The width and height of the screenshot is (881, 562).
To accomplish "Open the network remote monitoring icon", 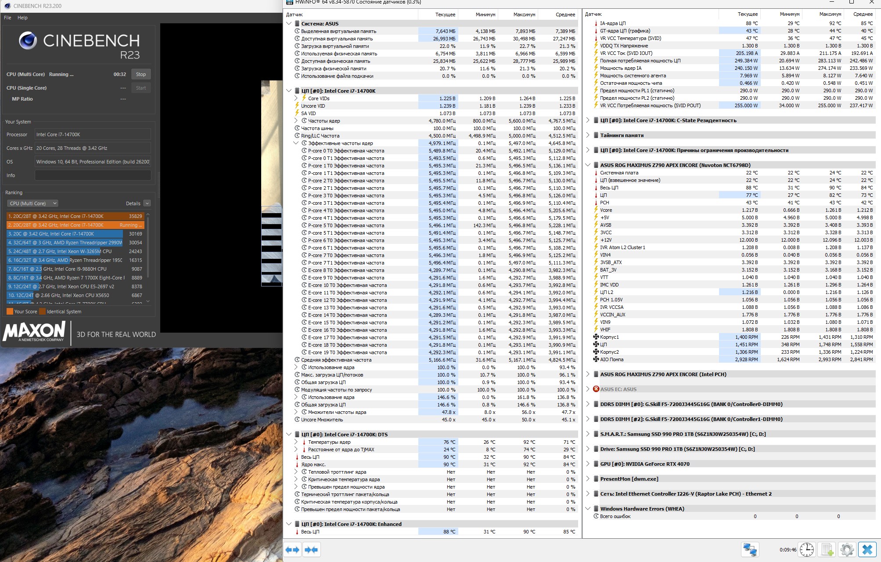I will pos(750,549).
